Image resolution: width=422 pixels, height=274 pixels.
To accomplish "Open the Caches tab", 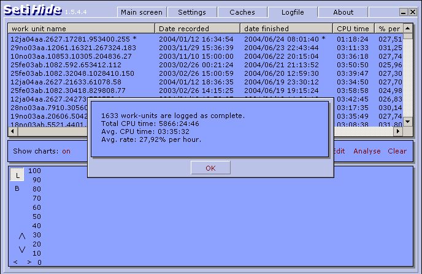I will 242,12.
